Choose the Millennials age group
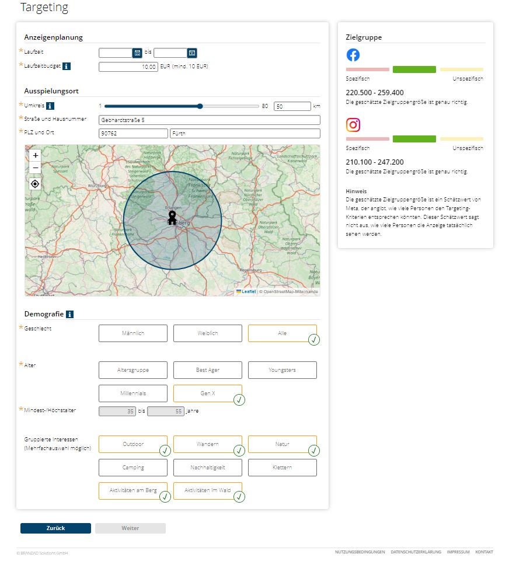 [133, 393]
